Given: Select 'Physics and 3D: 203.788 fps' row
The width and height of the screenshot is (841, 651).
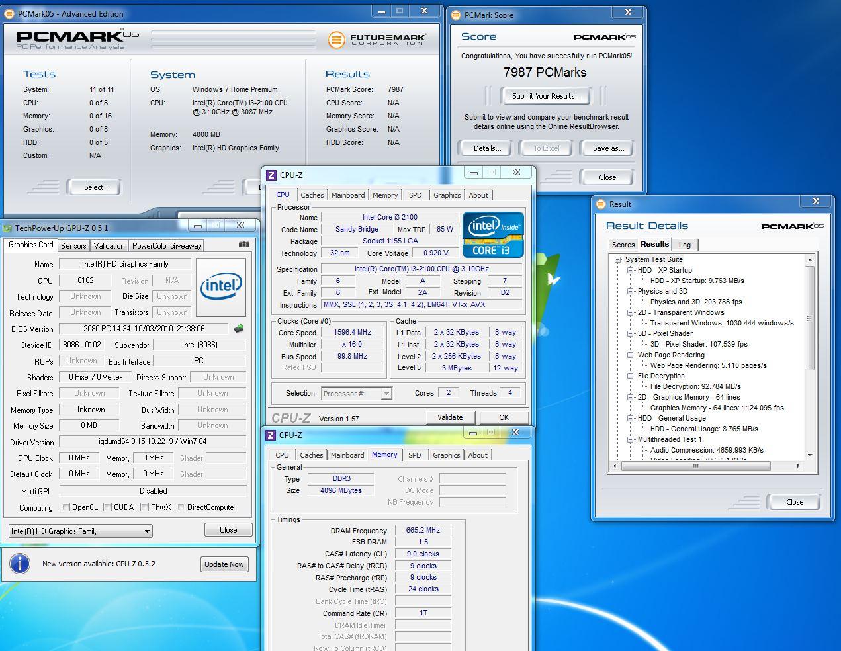Looking at the screenshot, I should click(x=696, y=302).
